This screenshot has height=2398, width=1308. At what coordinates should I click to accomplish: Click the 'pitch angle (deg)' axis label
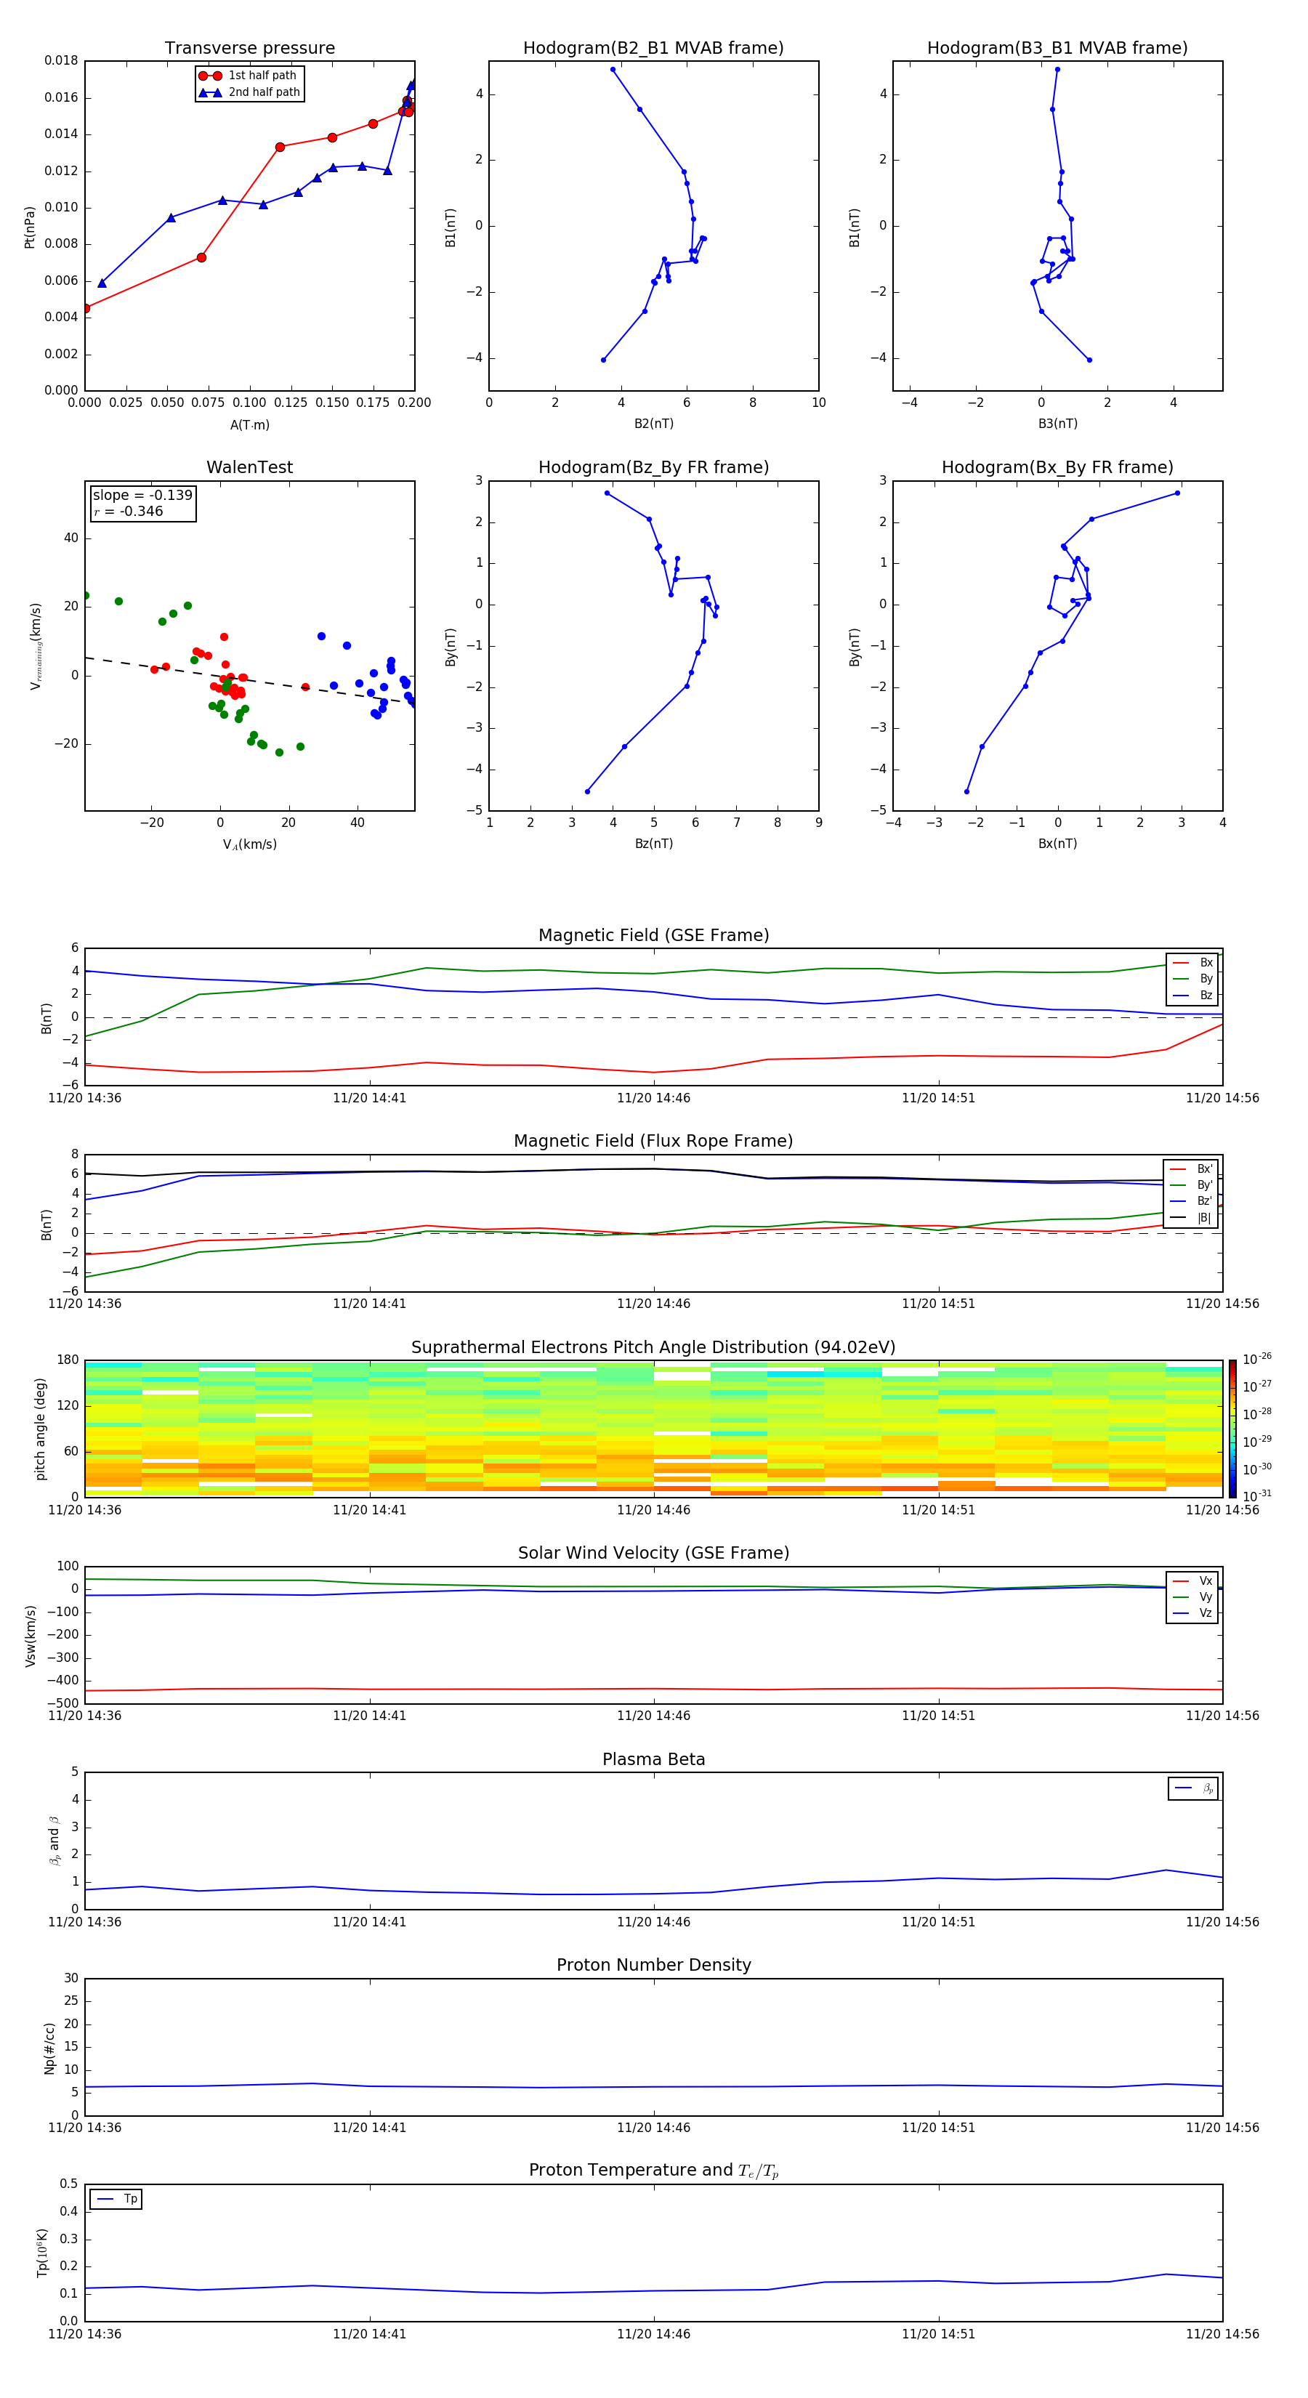[40, 1429]
